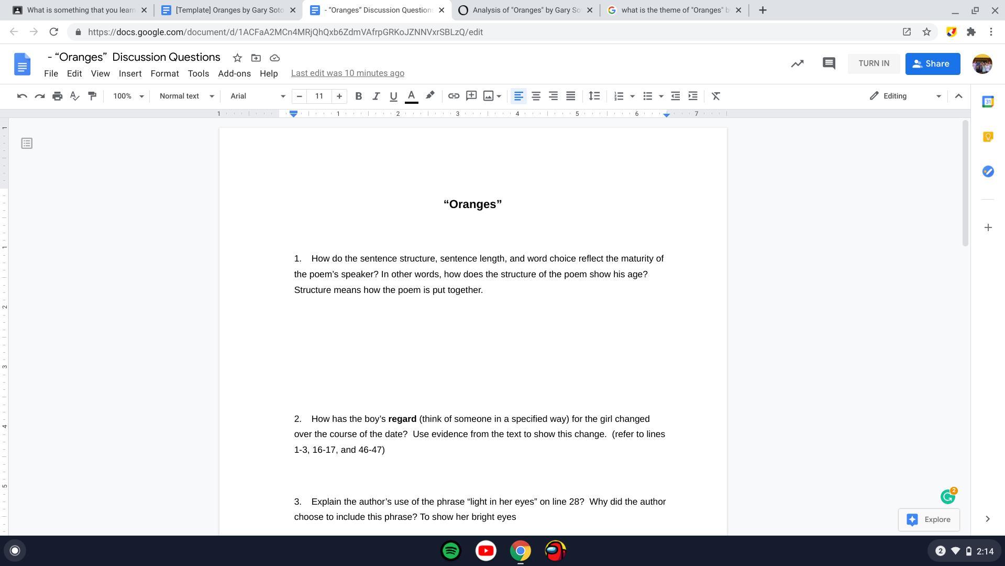Decrease the font size

pos(299,96)
